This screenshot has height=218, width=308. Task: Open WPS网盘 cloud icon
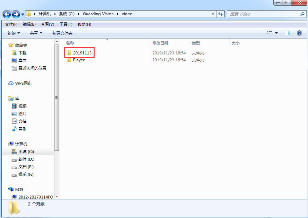click(11, 83)
